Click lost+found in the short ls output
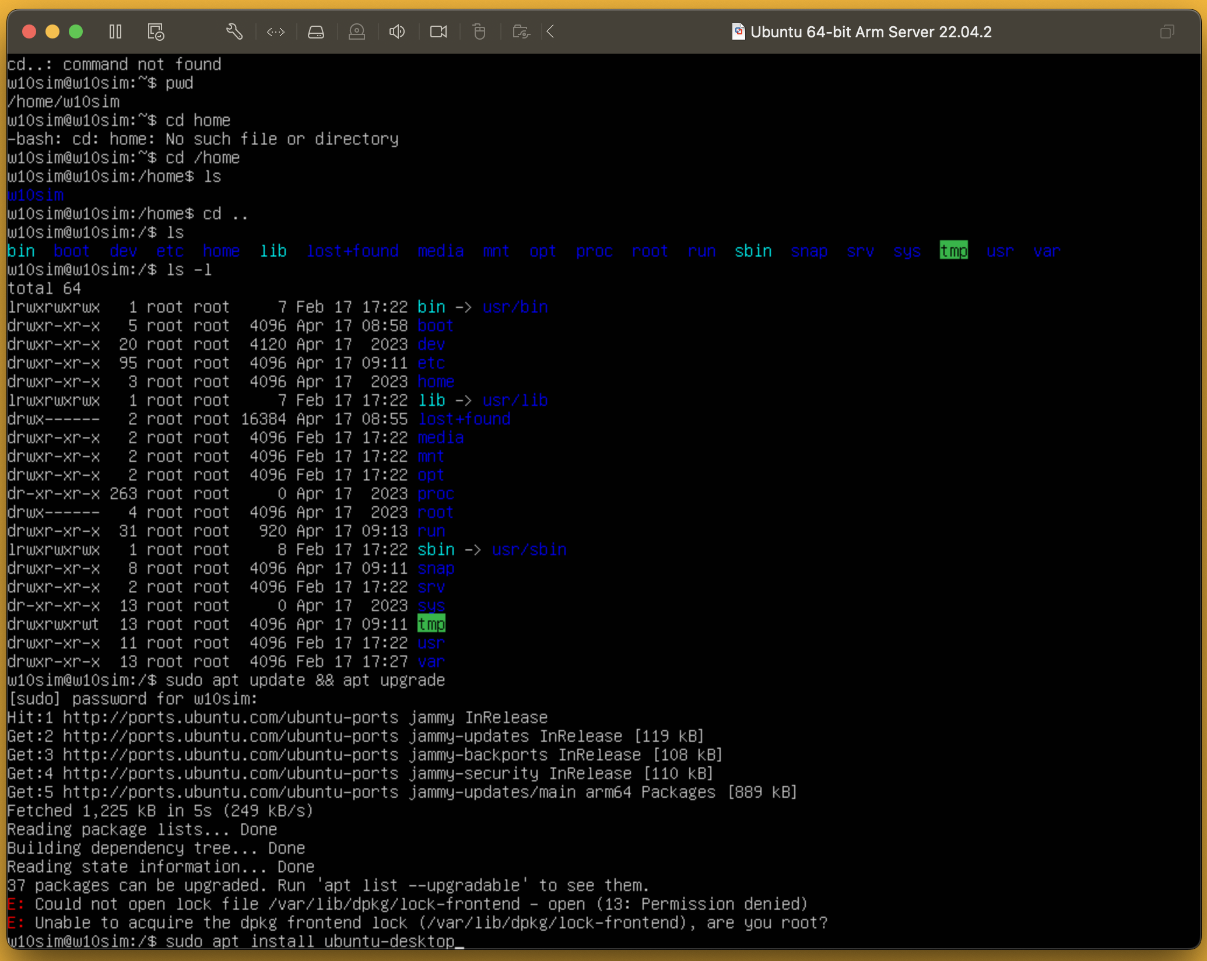 point(353,251)
